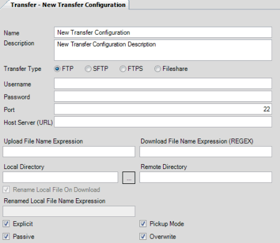The height and width of the screenshot is (243, 280).
Task: Pick Fileshare transfer type
Action: click(157, 69)
